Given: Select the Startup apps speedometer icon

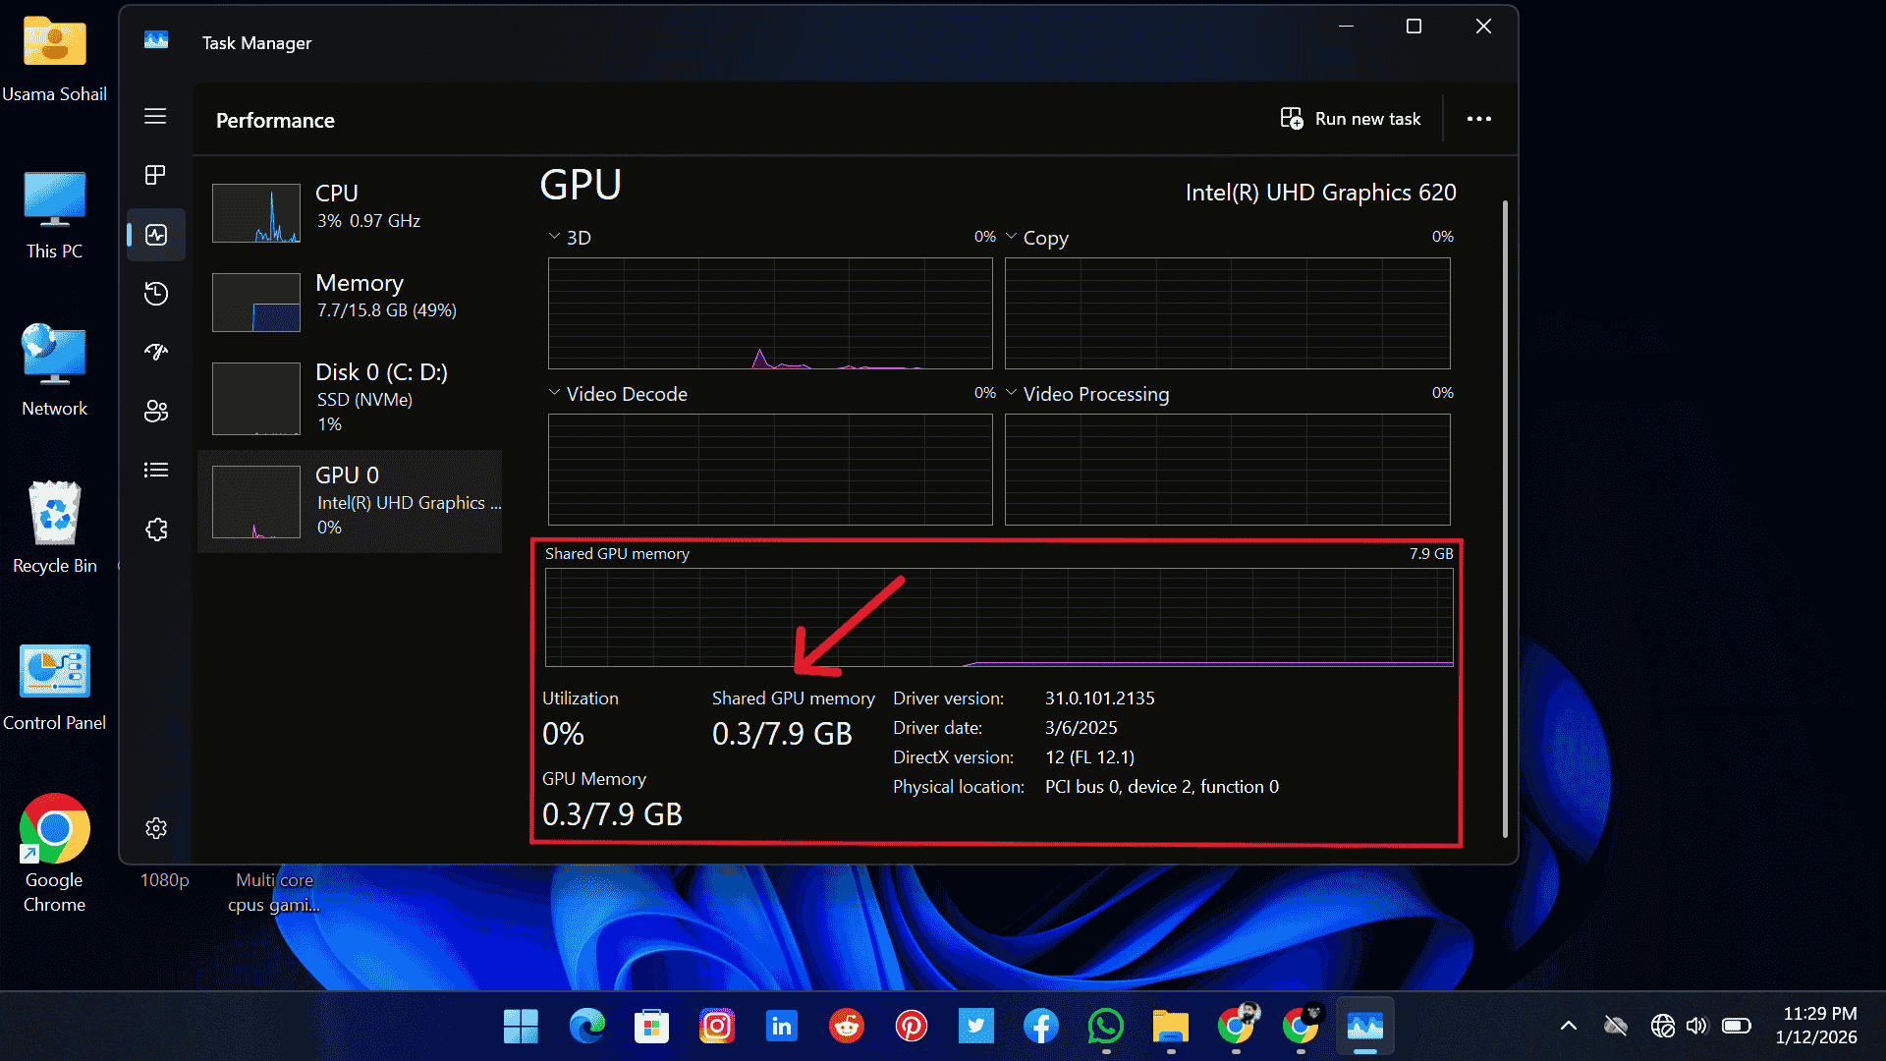Looking at the screenshot, I should point(155,352).
